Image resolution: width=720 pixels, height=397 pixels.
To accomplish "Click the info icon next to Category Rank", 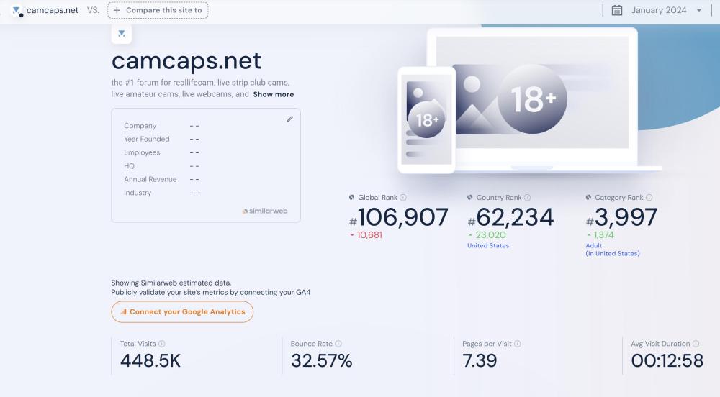I will click(649, 198).
